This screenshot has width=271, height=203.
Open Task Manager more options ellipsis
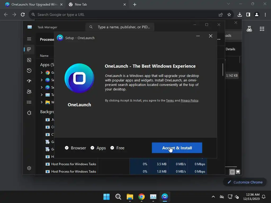coord(219,39)
